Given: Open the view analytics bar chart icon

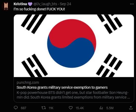Looking at the screenshot, I should [101, 108].
